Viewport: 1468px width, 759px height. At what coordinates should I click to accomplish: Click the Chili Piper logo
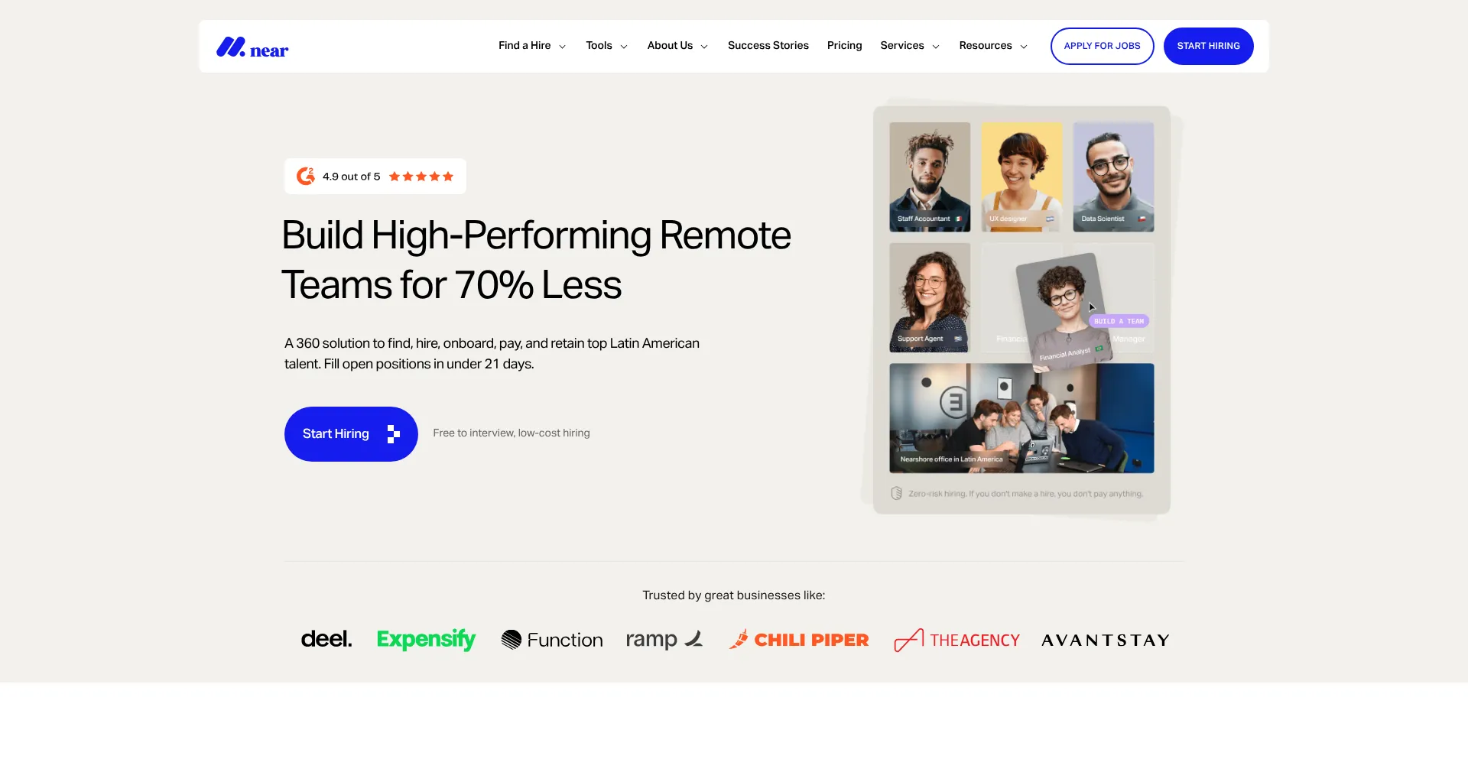[x=799, y=640]
